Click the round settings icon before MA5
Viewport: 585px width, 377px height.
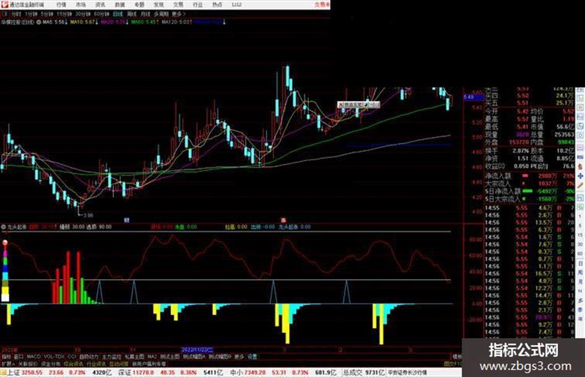click(39, 22)
